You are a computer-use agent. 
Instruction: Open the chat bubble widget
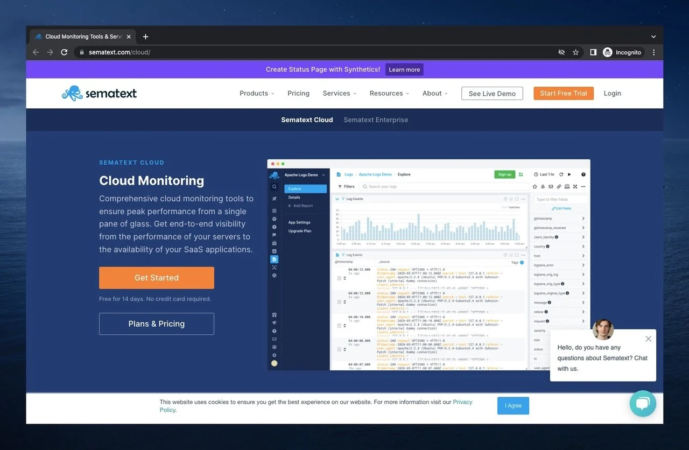pyautogui.click(x=643, y=404)
